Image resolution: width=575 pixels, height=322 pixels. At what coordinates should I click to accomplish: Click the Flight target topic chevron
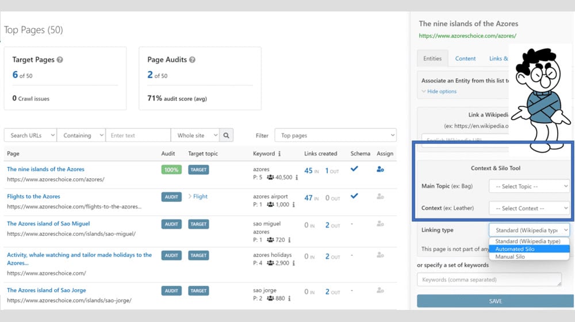(x=190, y=196)
